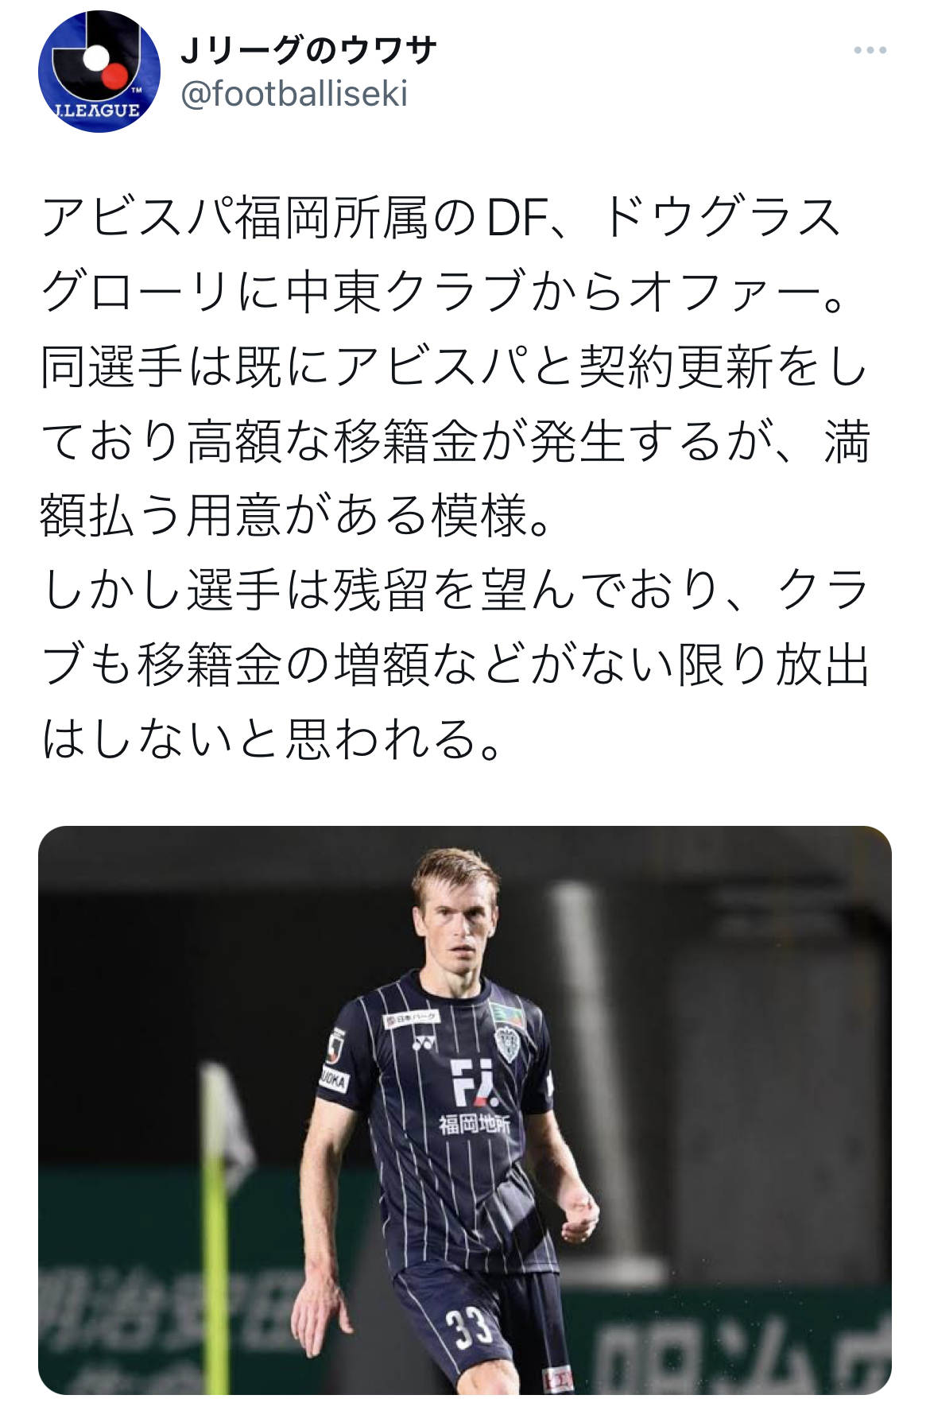Tap the red dot in the avatar logo
This screenshot has width=930, height=1426.
(x=116, y=76)
